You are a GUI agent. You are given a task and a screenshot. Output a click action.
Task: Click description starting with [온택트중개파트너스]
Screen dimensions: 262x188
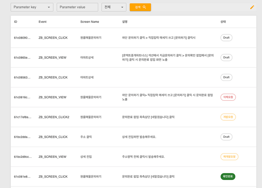[x=168, y=57]
